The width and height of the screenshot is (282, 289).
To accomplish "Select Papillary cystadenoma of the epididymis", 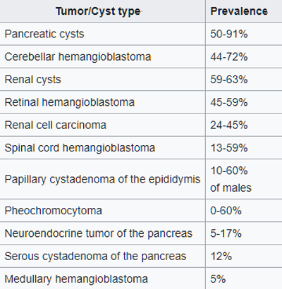I will (x=102, y=179).
